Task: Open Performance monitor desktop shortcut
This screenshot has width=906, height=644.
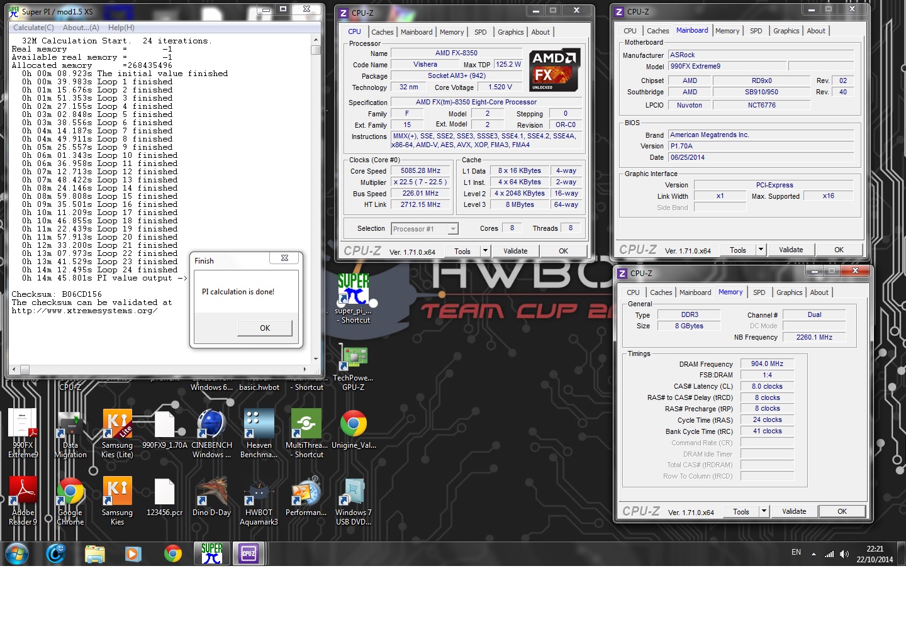Action: pyautogui.click(x=306, y=497)
